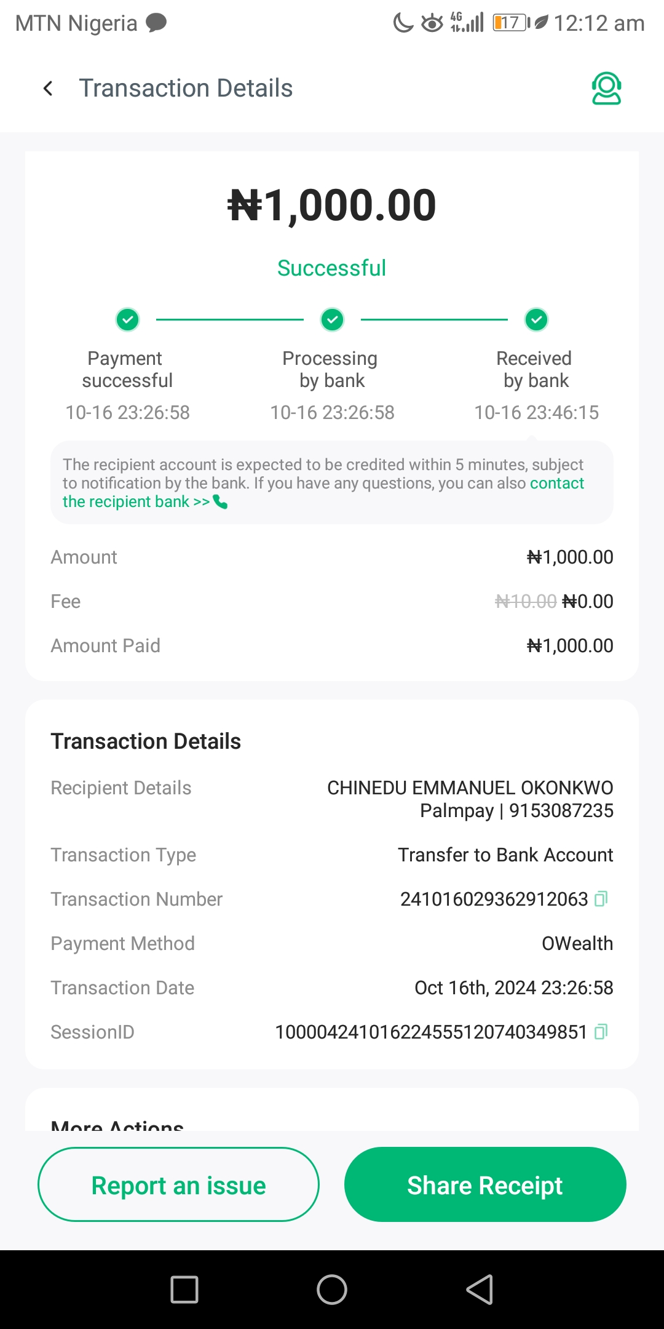Click Share Receipt button
The width and height of the screenshot is (664, 1329).
485,1184
